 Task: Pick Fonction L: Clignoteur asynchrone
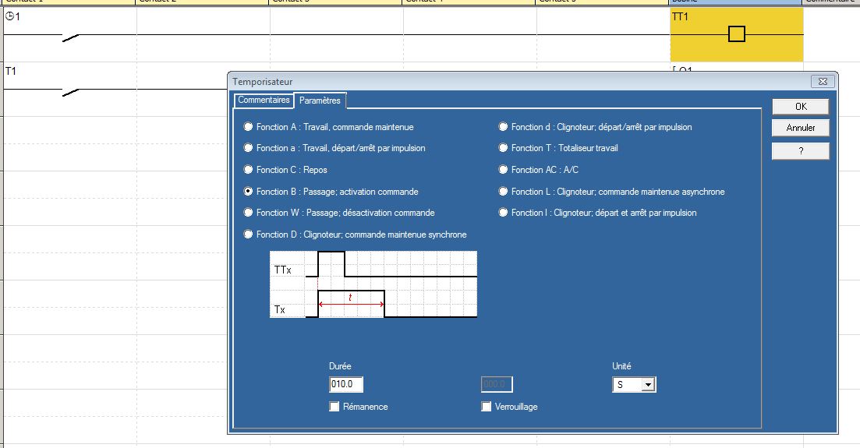(504, 192)
